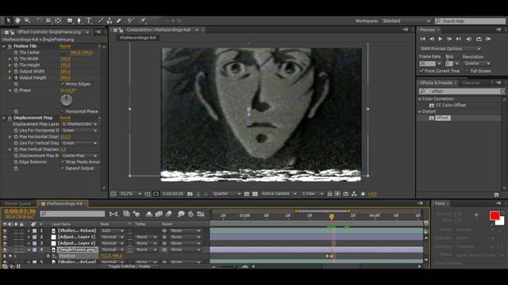This screenshot has width=508, height=285.
Task: Open Use For Horizontal Displacement dropdown
Action: (x=79, y=131)
